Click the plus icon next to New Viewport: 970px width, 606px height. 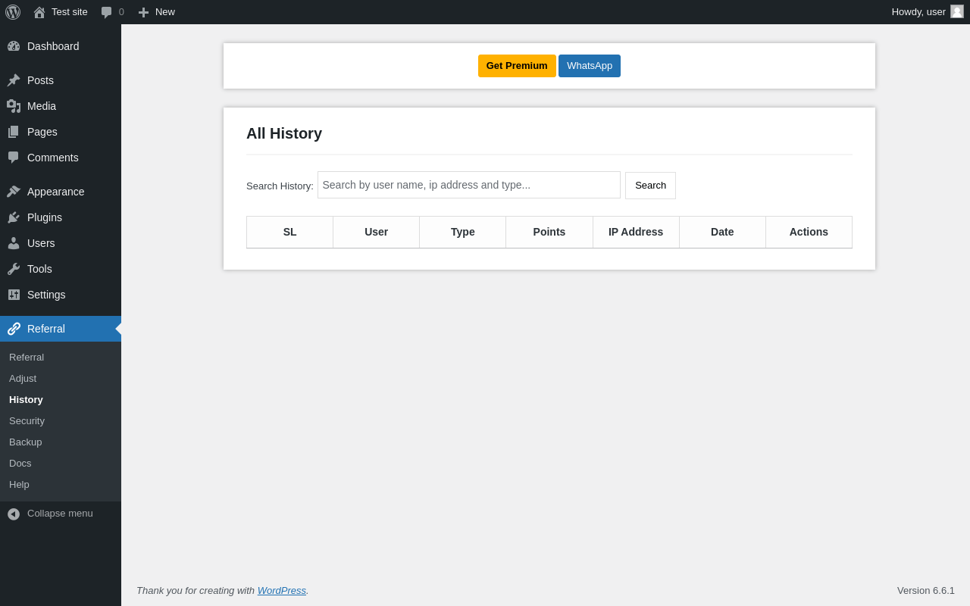point(143,12)
